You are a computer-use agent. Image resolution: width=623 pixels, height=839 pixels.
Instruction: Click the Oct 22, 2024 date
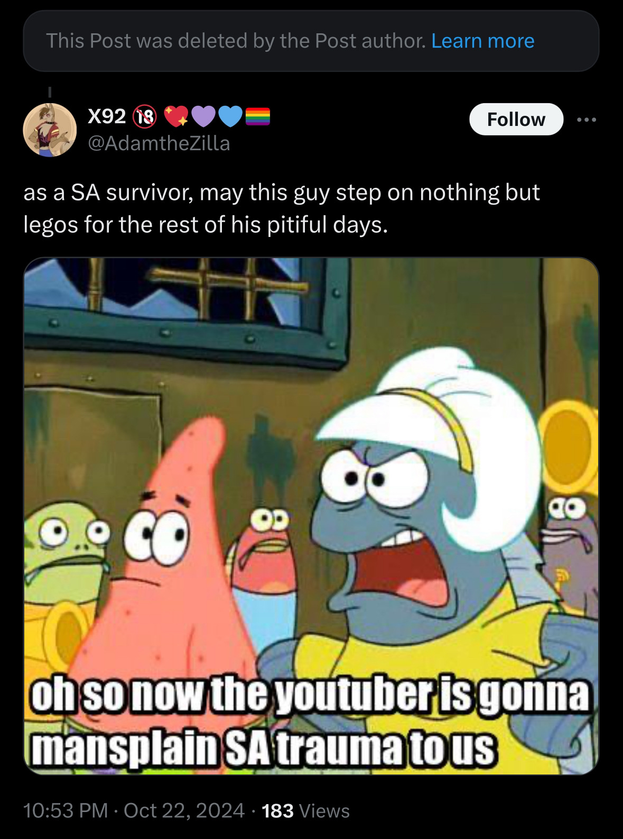click(x=184, y=810)
